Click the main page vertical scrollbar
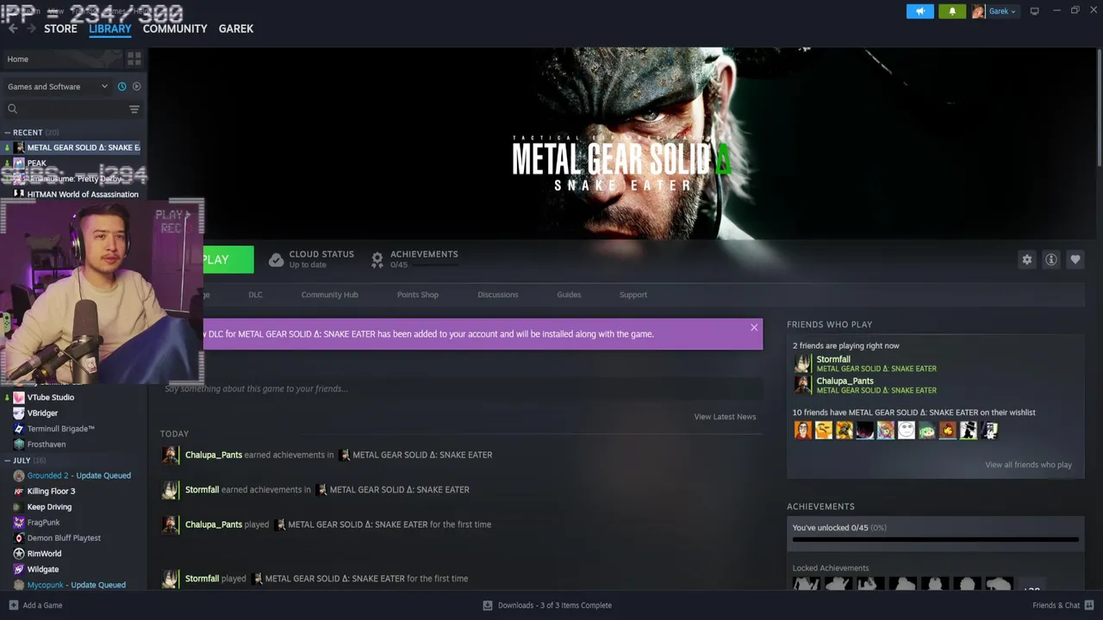Viewport: 1103px width, 620px height. (x=1099, y=108)
